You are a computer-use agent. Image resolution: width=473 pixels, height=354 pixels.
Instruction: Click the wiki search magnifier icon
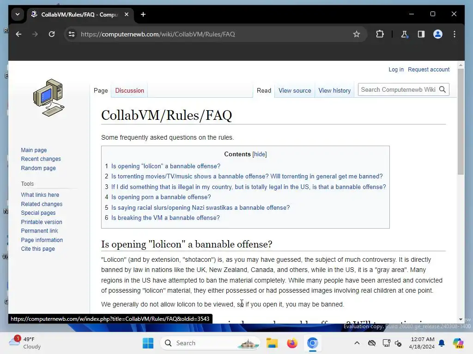coord(443,90)
